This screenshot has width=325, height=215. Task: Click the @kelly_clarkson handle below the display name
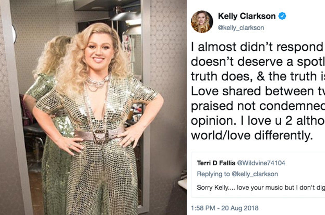(241, 28)
